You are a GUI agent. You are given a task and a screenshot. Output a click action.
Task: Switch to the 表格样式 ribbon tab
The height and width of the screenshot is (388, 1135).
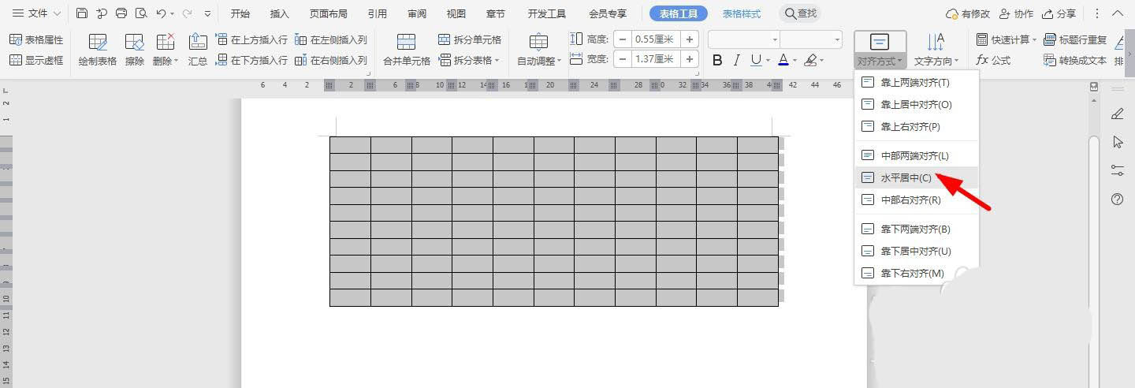pos(742,13)
